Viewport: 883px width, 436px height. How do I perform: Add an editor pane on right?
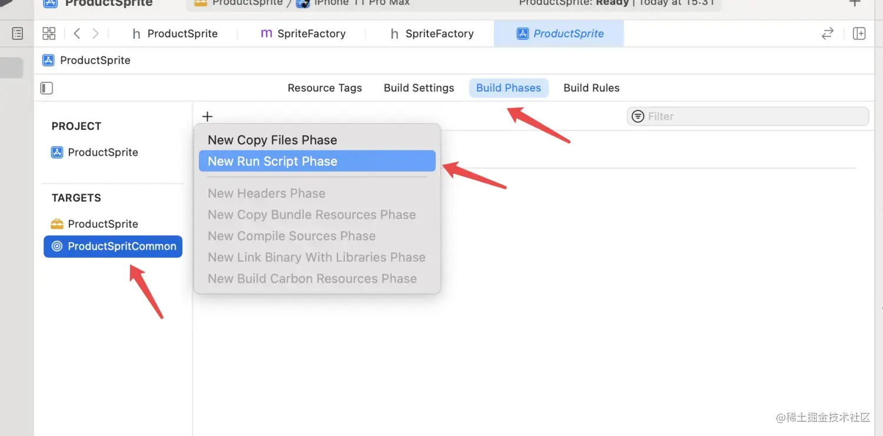(859, 33)
